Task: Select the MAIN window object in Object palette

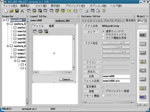Action: [x=142, y=35]
